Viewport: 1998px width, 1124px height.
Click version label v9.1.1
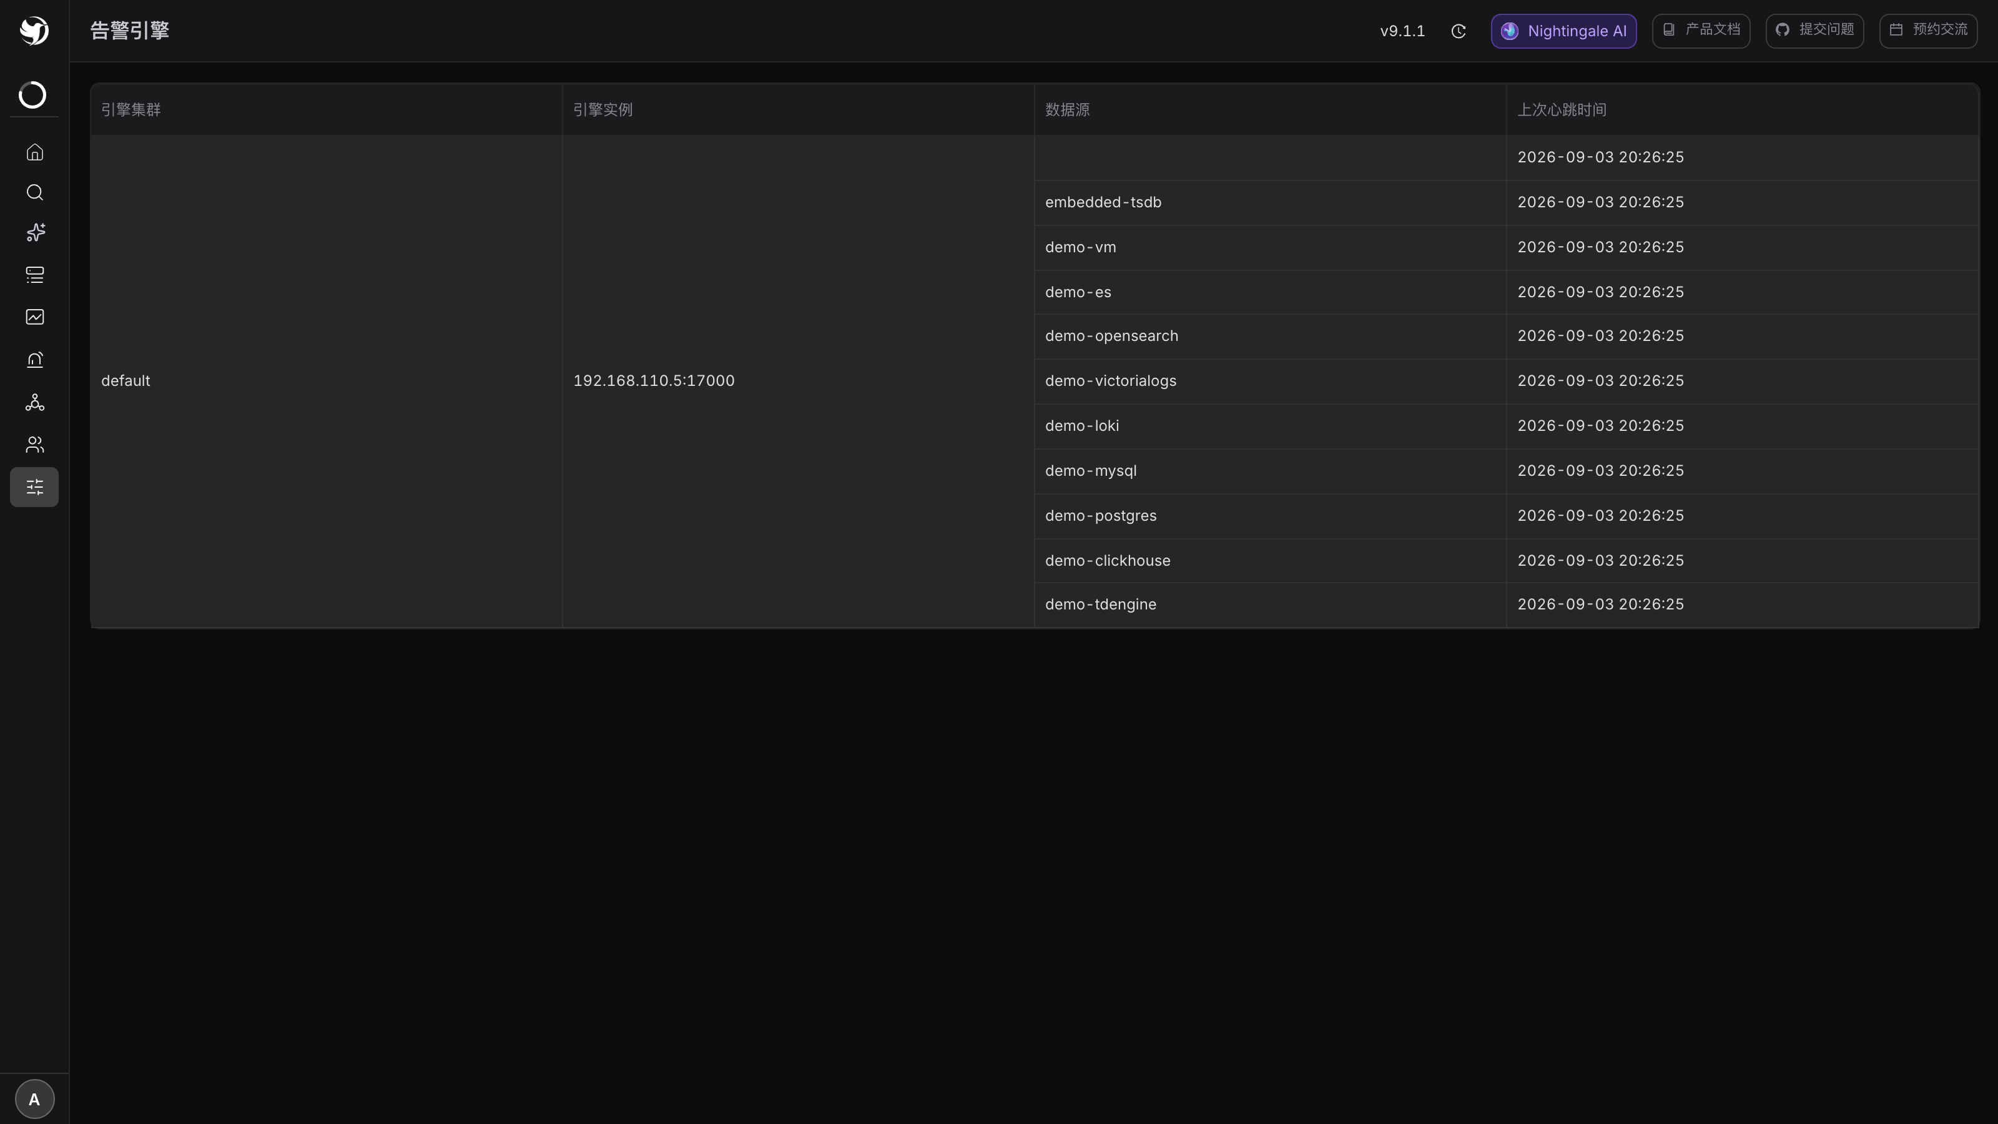pos(1402,31)
